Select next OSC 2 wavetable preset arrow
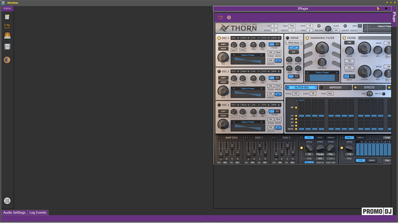The image size is (398, 223). [262, 88]
